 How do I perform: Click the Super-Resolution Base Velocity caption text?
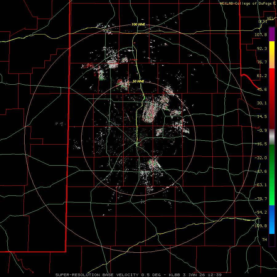138,275
